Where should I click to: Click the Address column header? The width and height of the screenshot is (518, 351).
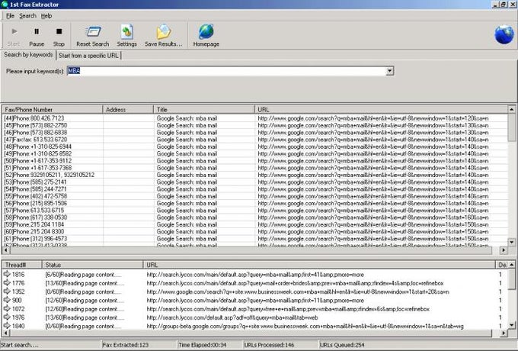pyautogui.click(x=128, y=110)
